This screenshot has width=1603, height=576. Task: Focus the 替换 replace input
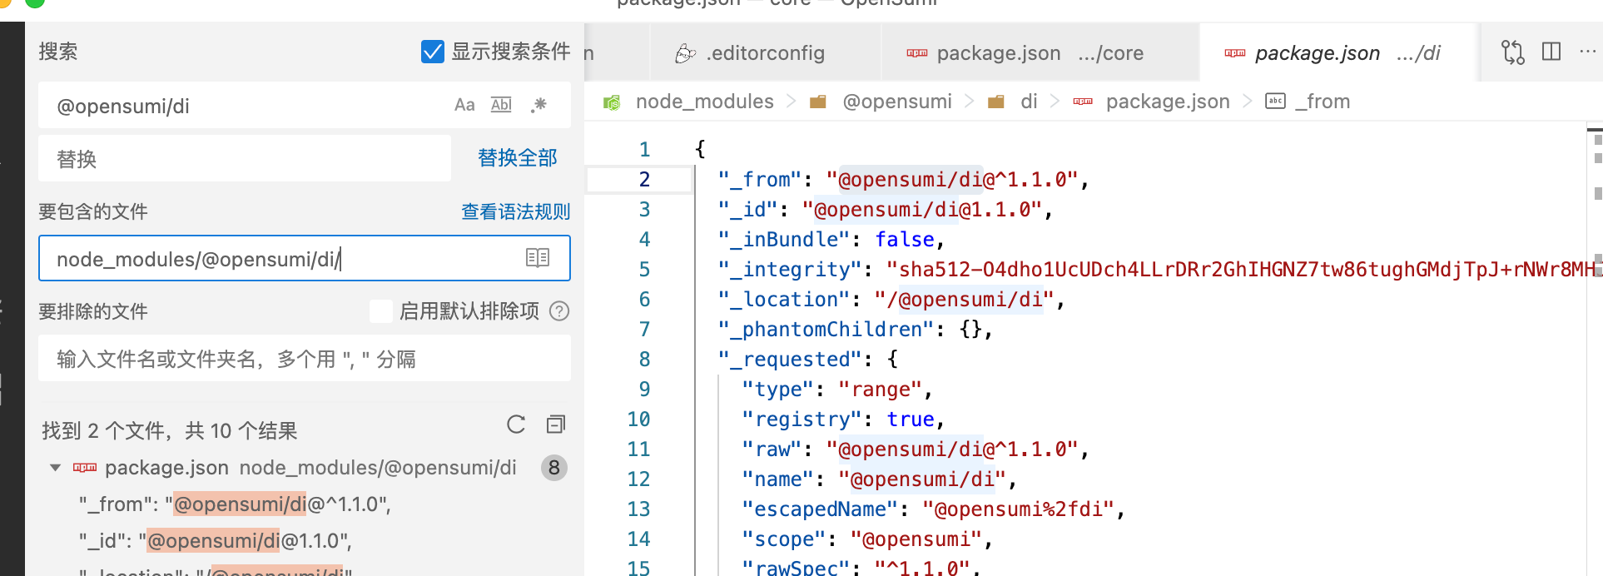pos(245,158)
